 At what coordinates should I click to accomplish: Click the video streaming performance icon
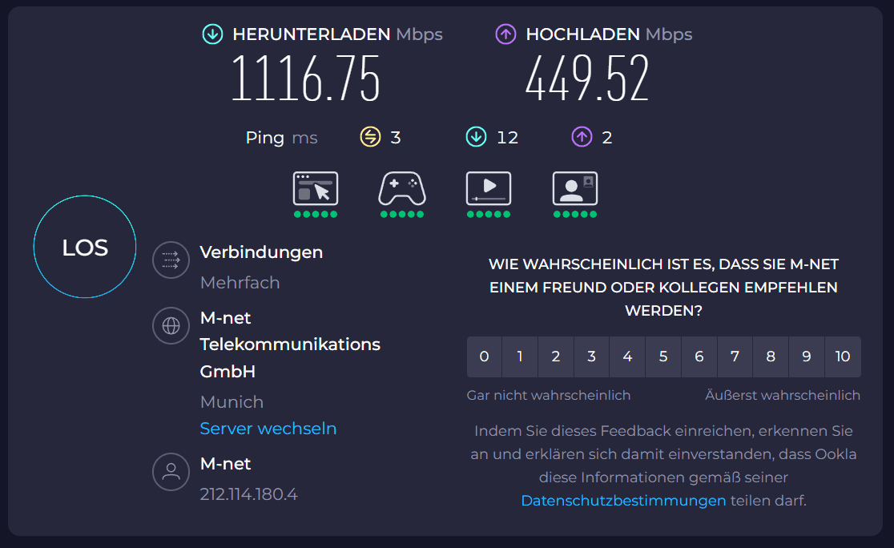(x=489, y=189)
